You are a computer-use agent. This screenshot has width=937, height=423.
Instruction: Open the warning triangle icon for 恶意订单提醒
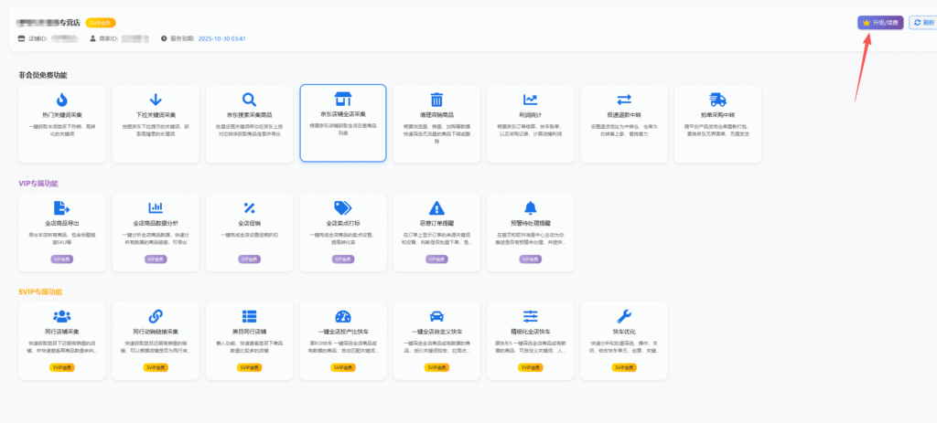pyautogui.click(x=436, y=208)
